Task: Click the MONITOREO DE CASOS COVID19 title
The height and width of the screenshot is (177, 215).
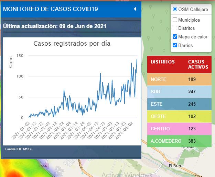Action: (50, 9)
